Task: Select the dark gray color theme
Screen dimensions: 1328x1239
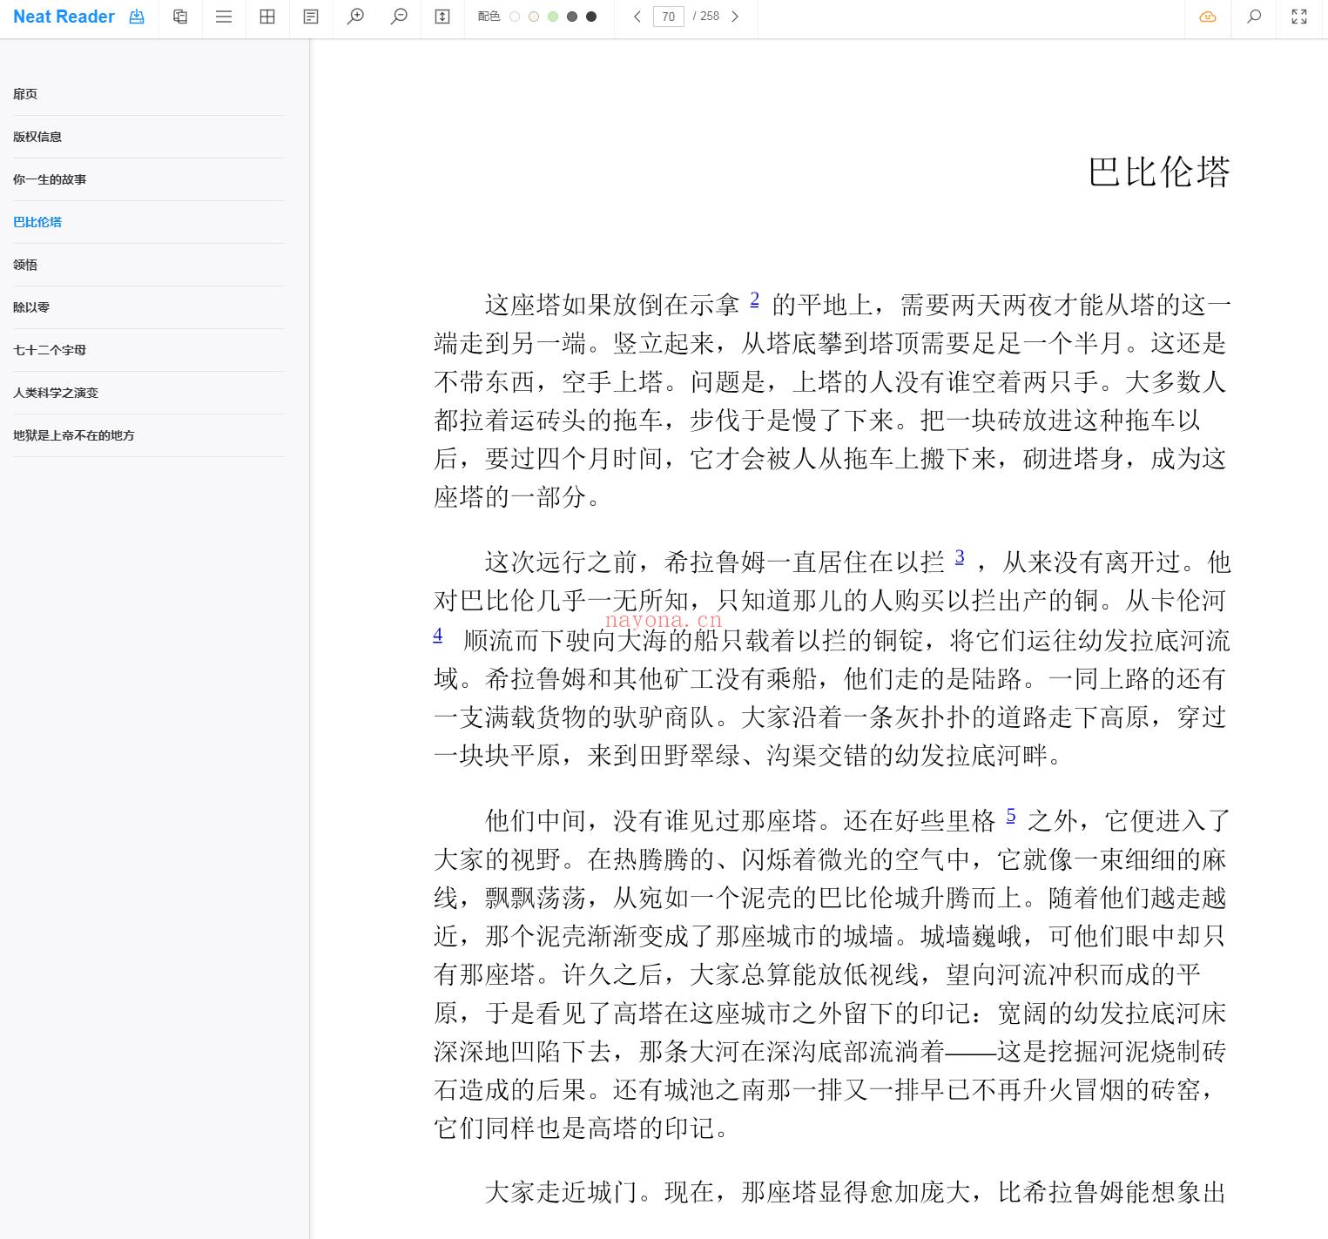Action: (572, 17)
